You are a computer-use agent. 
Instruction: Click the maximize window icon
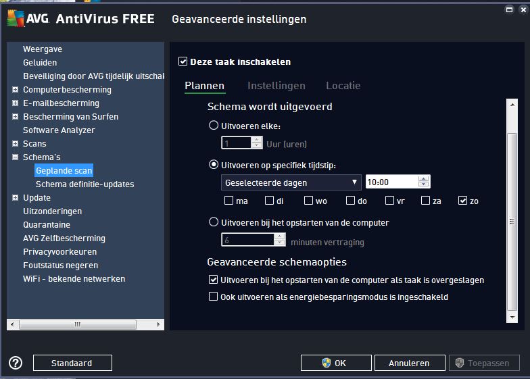tap(510, 9)
